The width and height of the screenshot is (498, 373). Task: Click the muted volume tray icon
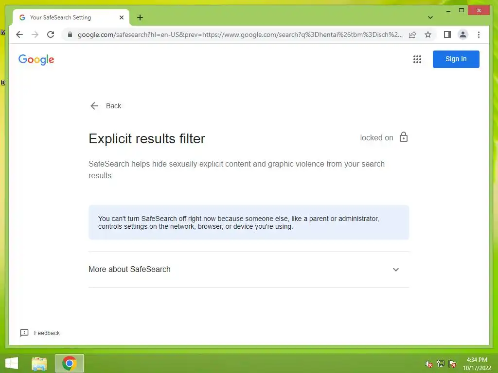point(428,364)
